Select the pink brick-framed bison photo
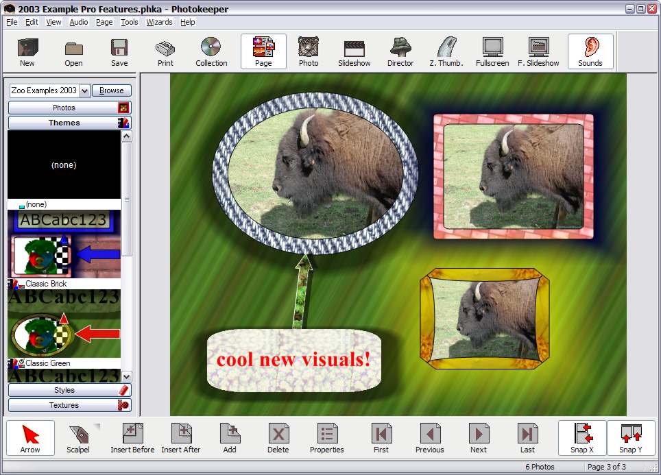This screenshot has height=475, width=661. [x=514, y=177]
